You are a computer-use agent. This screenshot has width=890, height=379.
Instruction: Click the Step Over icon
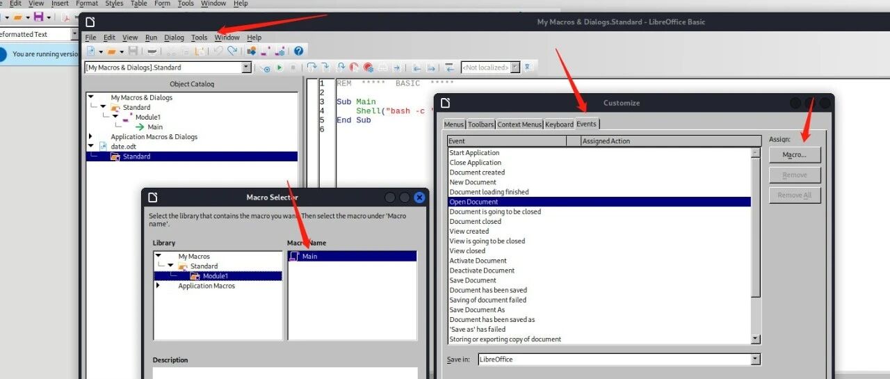[312, 67]
